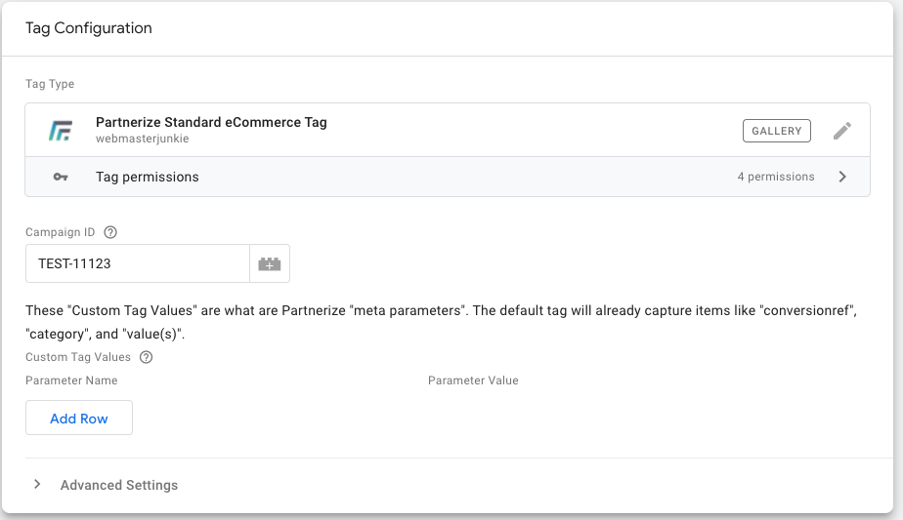Viewport: 903px width, 520px height.
Task: Open the variable picker beside Campaign ID field
Action: (270, 263)
